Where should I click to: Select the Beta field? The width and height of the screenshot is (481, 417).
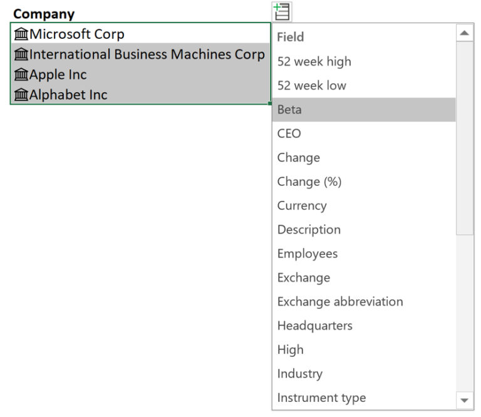(289, 110)
